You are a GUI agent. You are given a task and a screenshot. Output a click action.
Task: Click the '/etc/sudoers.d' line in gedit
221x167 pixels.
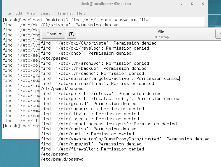(x=92, y=109)
